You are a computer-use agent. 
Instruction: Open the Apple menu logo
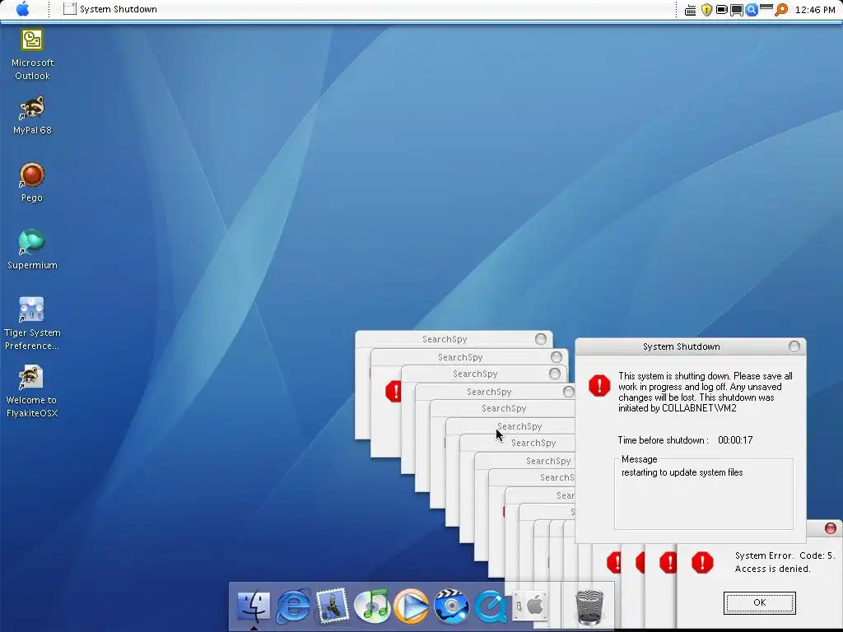point(22,9)
